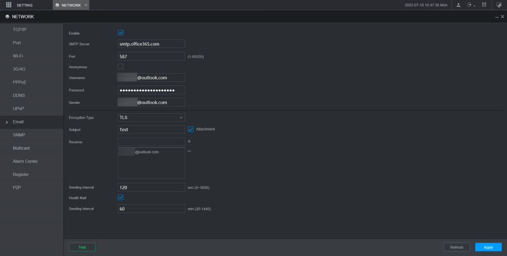This screenshot has width=507, height=256.
Task: Close the NETWORK tab
Action: (x=86, y=5)
